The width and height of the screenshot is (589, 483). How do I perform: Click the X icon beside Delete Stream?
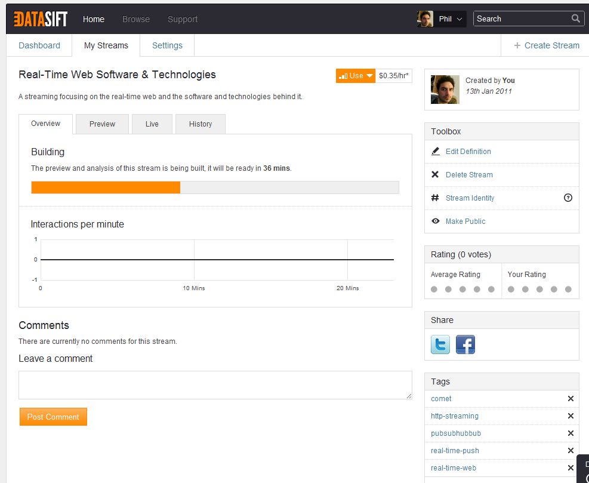435,174
